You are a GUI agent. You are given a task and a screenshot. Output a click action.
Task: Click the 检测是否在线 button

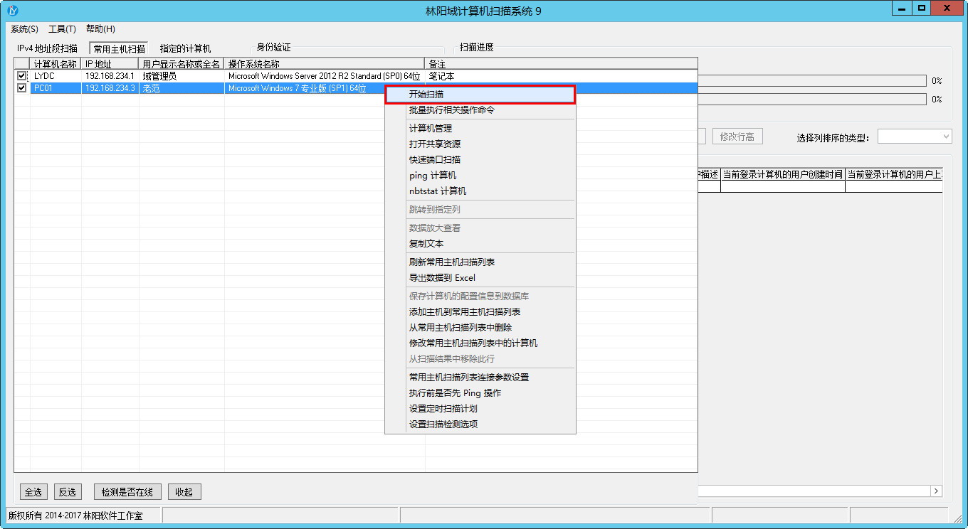[127, 492]
